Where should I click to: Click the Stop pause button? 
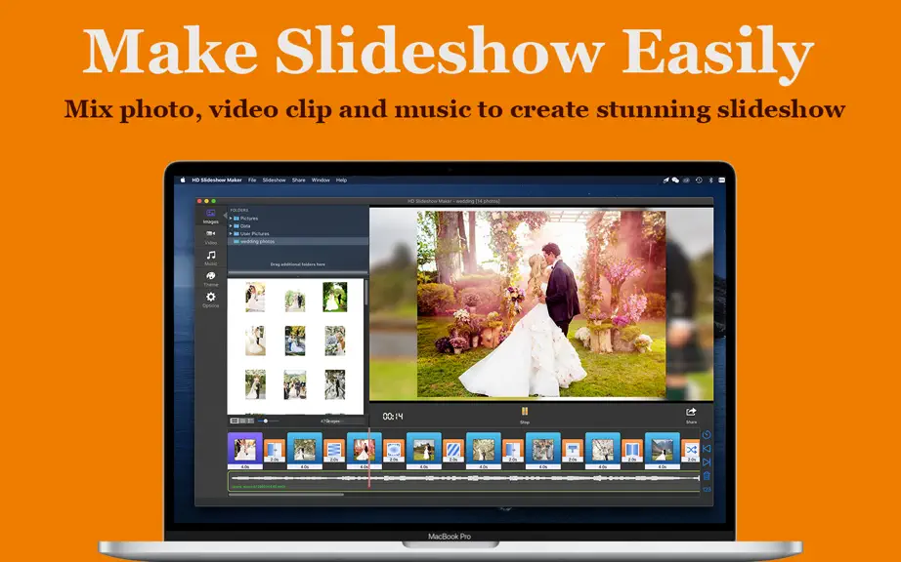click(525, 416)
